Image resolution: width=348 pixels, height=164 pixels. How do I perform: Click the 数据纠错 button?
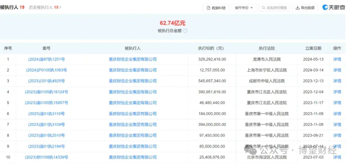click(216, 8)
